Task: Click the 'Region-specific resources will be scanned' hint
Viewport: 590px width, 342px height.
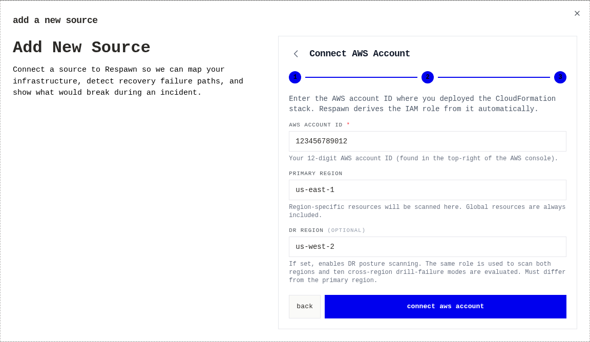Action: click(427, 211)
